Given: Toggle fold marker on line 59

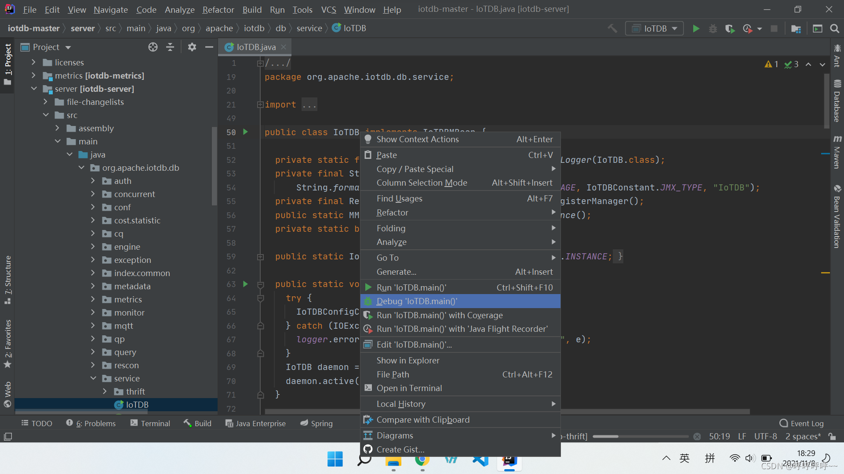Looking at the screenshot, I should [260, 257].
